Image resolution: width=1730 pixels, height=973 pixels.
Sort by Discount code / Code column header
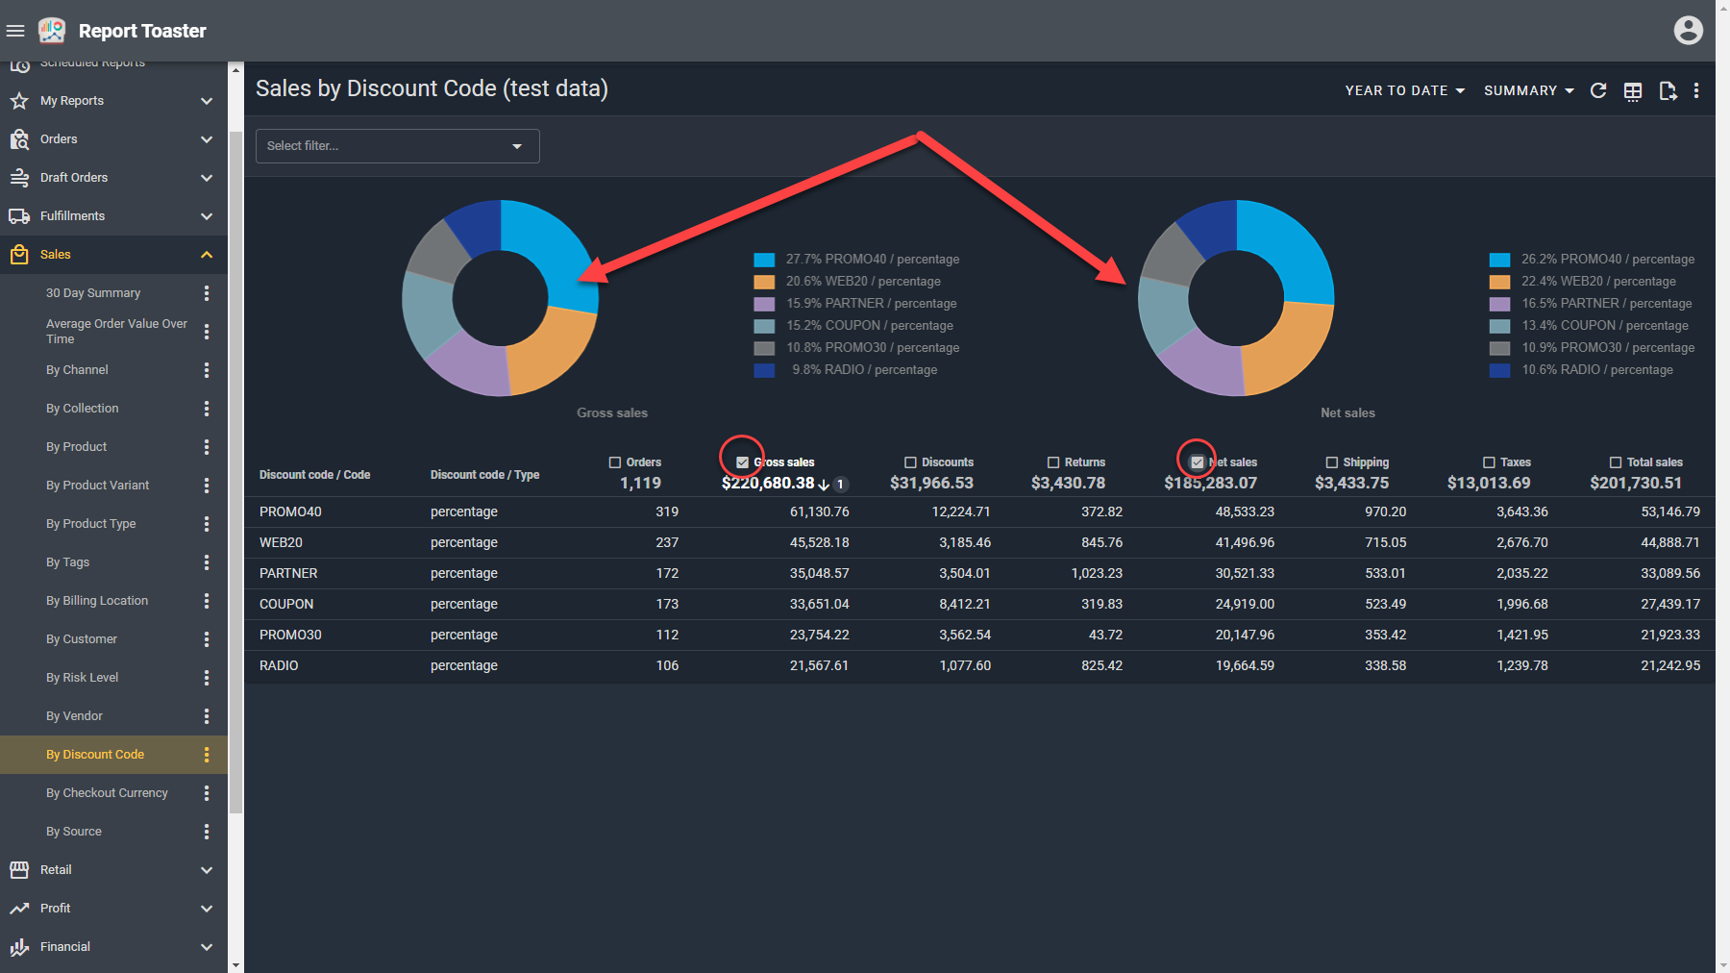point(314,475)
